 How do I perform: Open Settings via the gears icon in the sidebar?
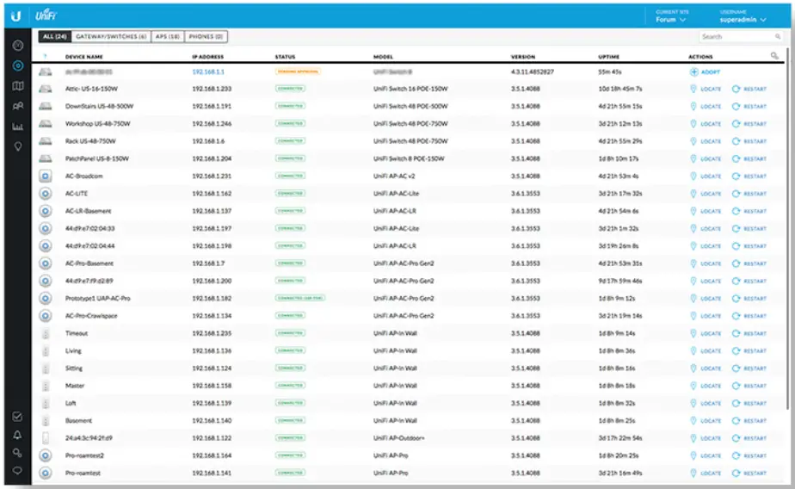pyautogui.click(x=17, y=453)
